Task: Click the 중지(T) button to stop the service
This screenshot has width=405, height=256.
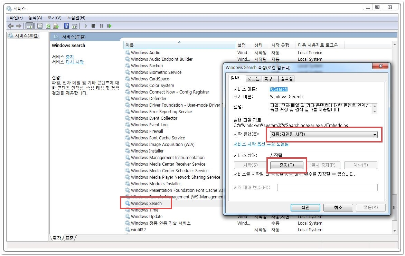Action: pos(287,165)
